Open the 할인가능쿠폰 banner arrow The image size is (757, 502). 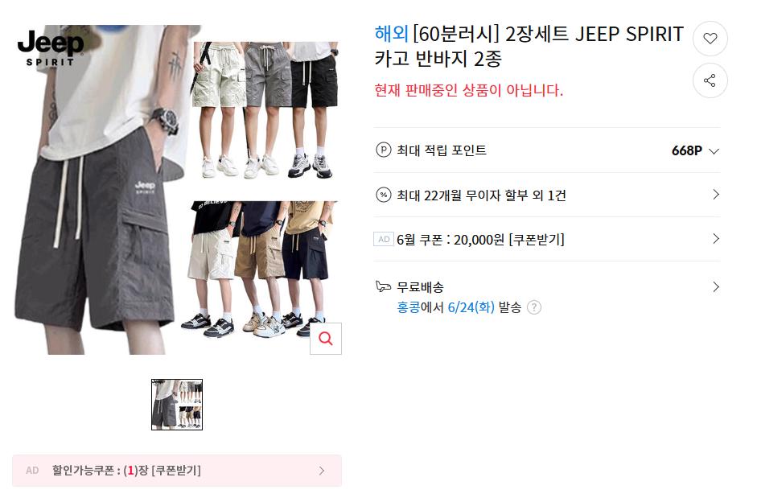click(322, 471)
